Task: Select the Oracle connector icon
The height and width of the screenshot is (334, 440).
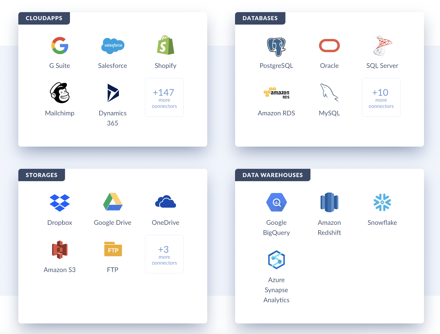Action: 329,45
